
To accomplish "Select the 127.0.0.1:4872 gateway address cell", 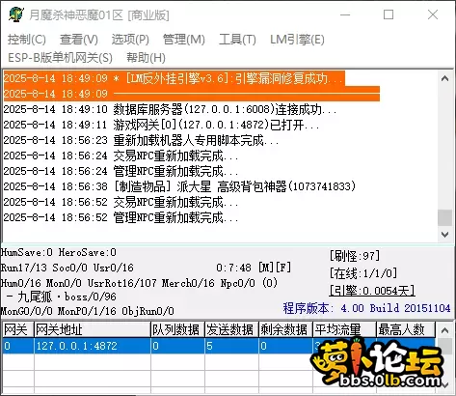I will tap(93, 346).
